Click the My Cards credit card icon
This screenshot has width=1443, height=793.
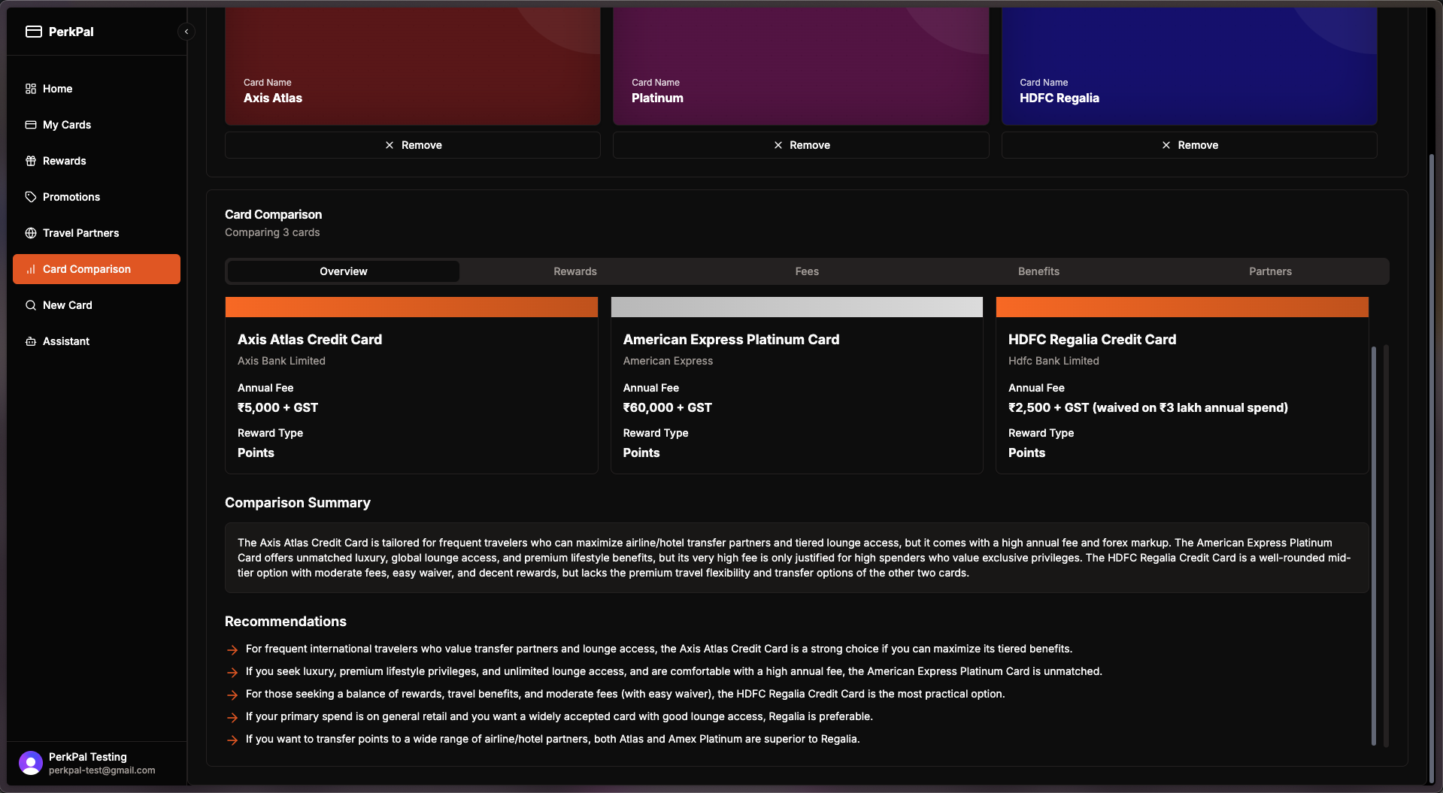click(31, 125)
